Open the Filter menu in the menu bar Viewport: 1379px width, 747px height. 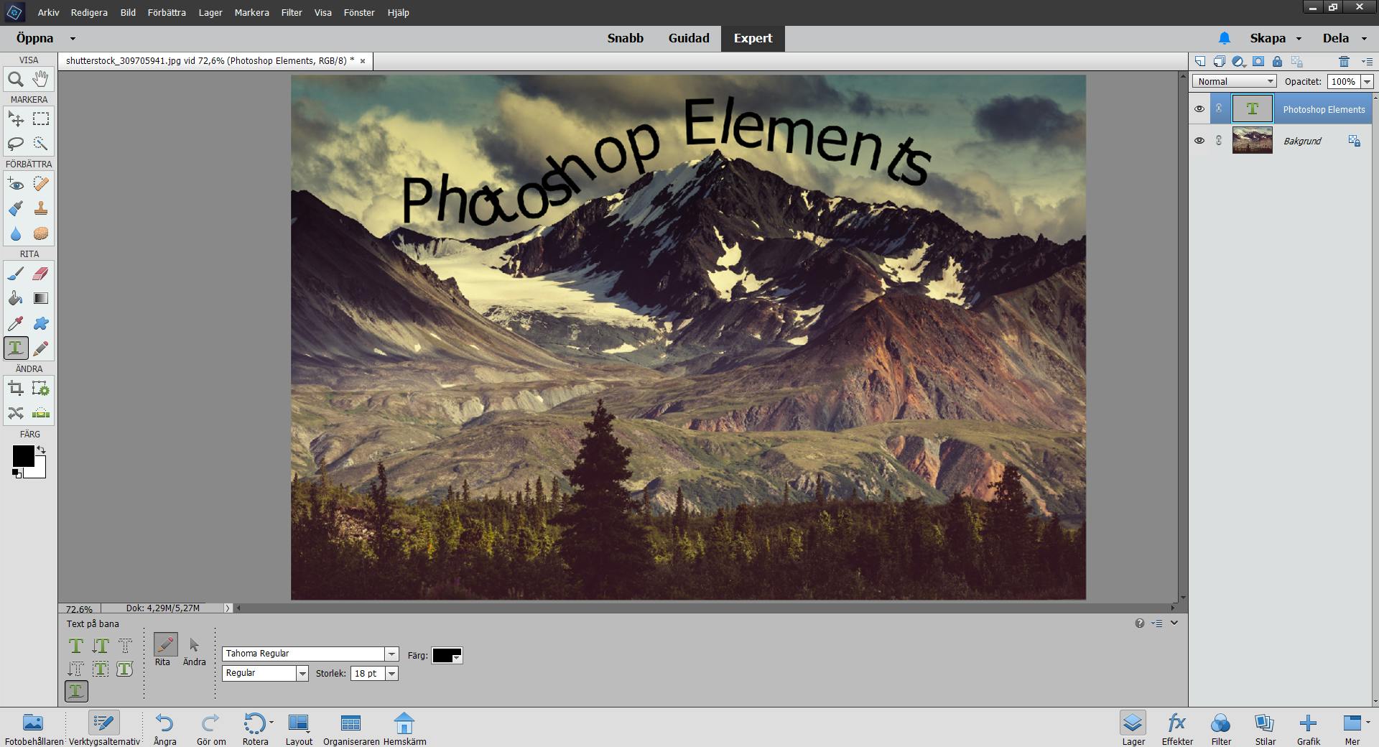(x=292, y=12)
